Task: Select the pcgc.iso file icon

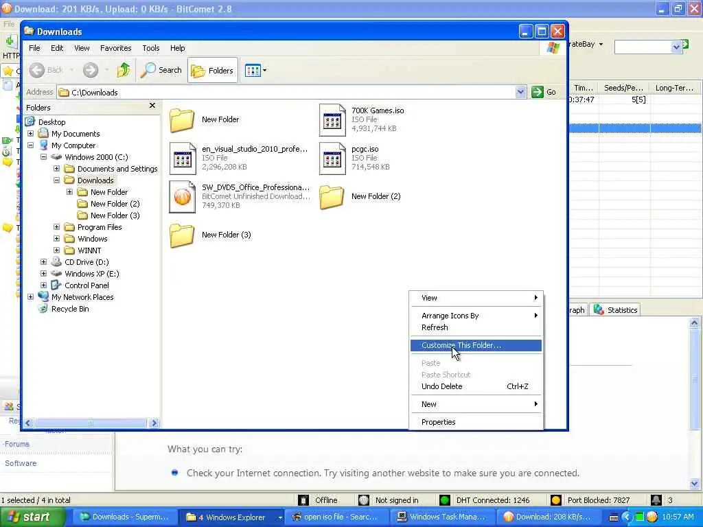Action: (x=332, y=159)
